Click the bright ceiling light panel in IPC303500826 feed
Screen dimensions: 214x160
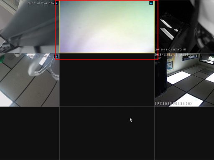[x=179, y=78]
